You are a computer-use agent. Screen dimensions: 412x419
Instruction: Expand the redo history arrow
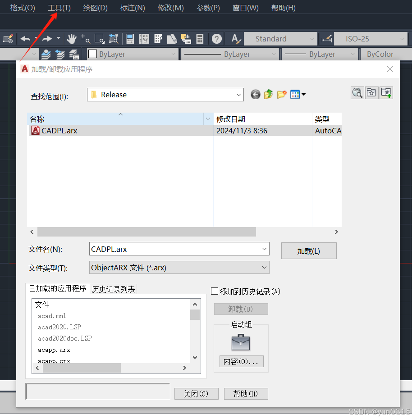[59, 38]
